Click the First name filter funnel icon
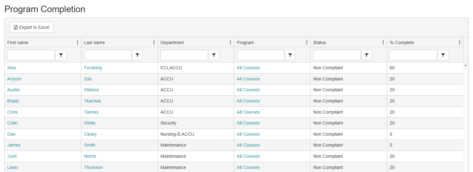473x172 pixels. pyautogui.click(x=61, y=55)
